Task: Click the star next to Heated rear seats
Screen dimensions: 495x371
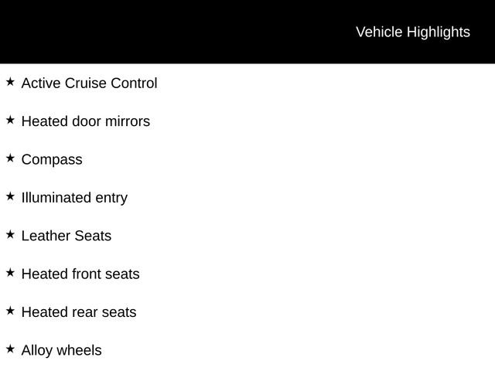Action: coord(10,311)
